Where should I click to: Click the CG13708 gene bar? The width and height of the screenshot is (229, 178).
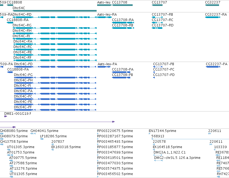point(122,5)
